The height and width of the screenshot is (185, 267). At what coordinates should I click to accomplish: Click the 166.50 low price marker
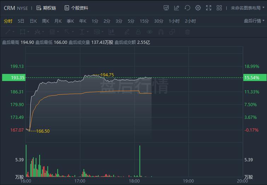[43, 131]
